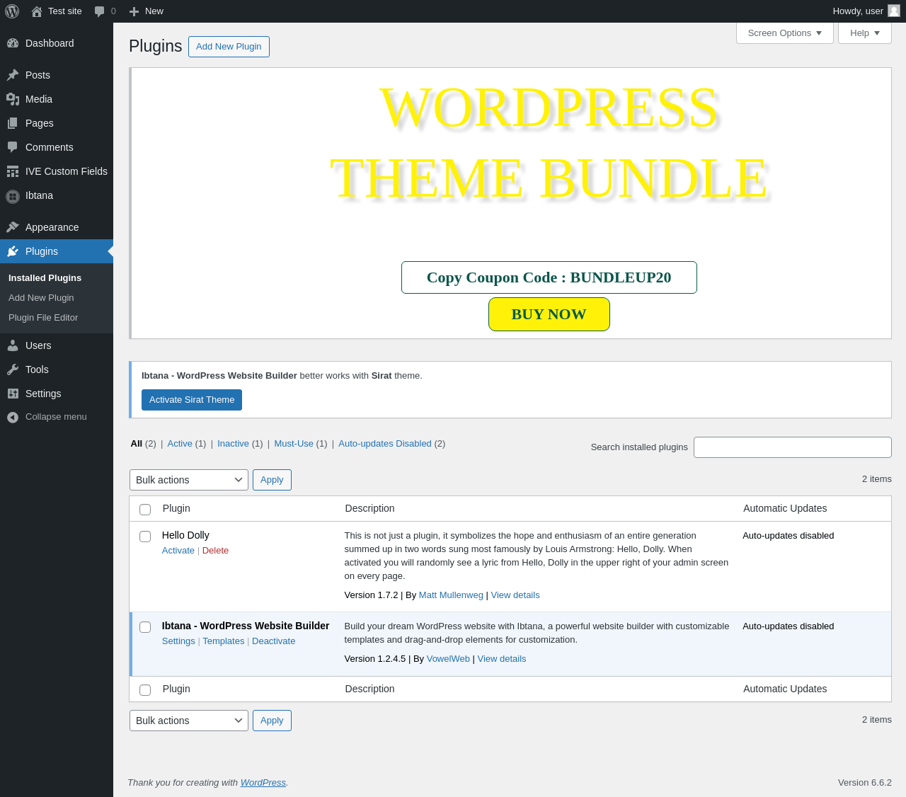
Task: Expand the Help panel
Action: (x=865, y=33)
